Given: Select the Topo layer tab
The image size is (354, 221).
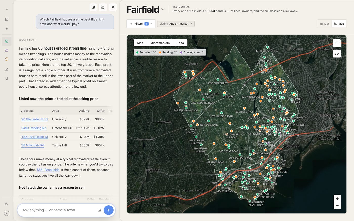Looking at the screenshot, I should coord(180,43).
